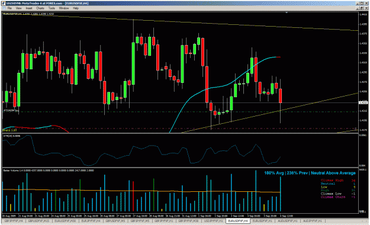Click the buy order label at the chart's left edge
370x225 pixels.
pos(11,110)
